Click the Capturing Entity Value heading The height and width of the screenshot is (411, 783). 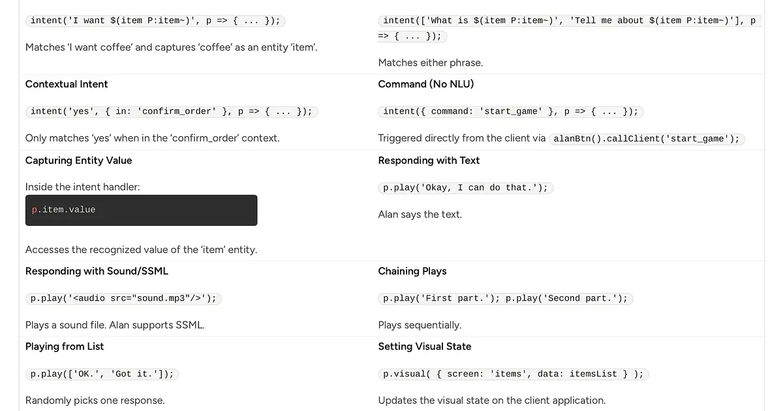pyautogui.click(x=78, y=160)
